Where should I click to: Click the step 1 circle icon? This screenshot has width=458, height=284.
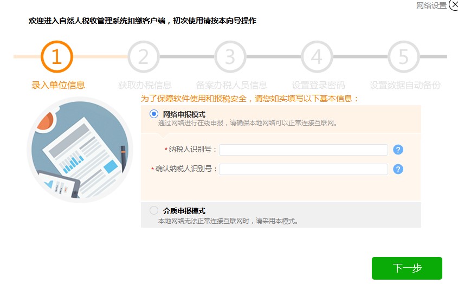coord(57,57)
